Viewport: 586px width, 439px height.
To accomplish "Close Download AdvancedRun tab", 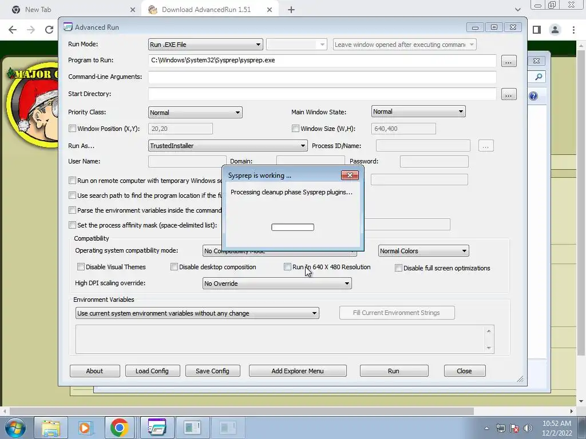I will [270, 10].
